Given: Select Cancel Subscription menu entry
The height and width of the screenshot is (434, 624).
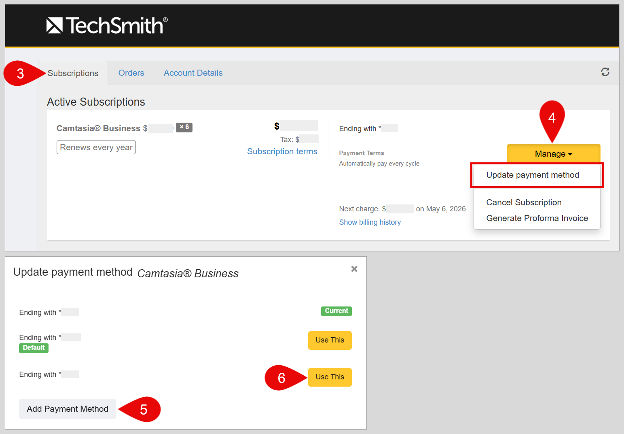Looking at the screenshot, I should coord(524,202).
